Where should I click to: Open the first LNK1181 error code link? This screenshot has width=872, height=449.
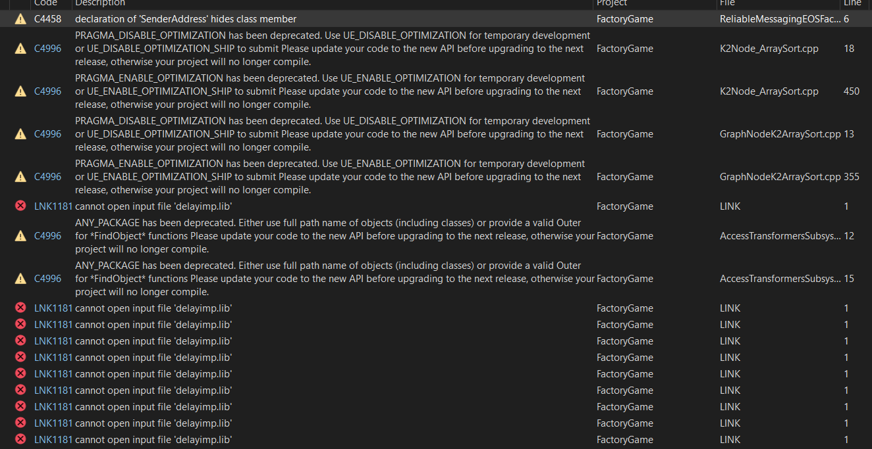tap(52, 206)
